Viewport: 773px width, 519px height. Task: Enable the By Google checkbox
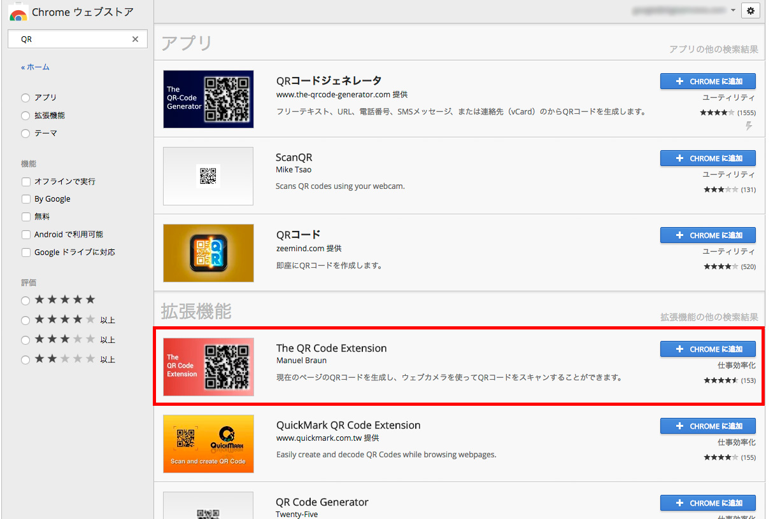[26, 199]
